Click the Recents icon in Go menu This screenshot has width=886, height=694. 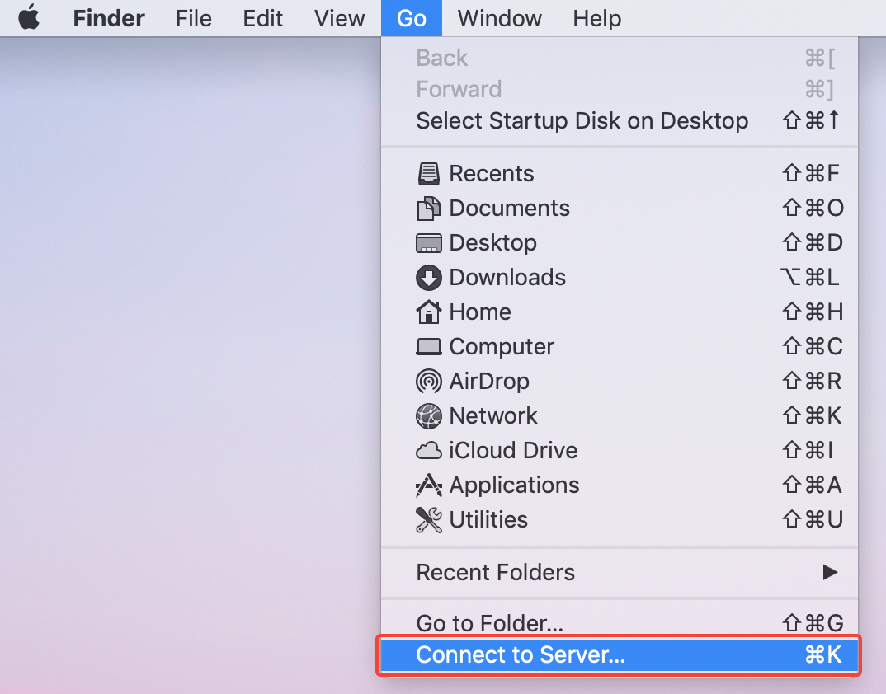tap(429, 174)
